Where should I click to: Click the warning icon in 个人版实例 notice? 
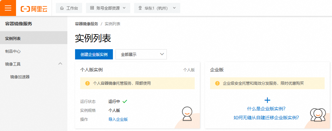point(88,83)
